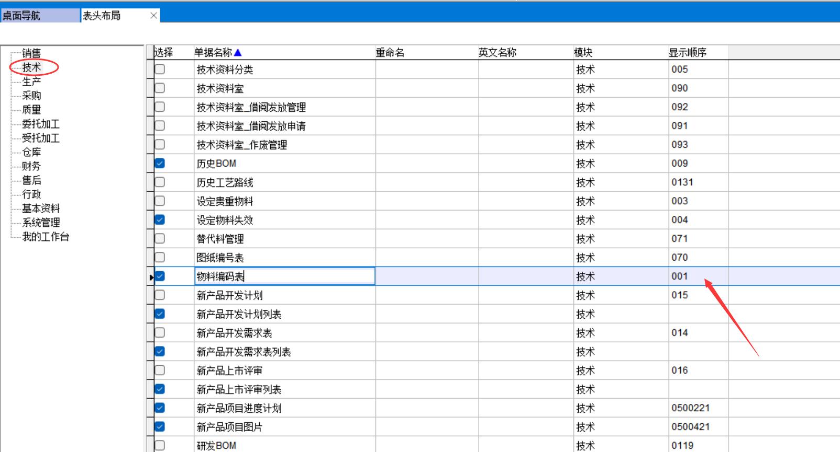
Task: Click the 英文名称 column header
Action: 497,52
